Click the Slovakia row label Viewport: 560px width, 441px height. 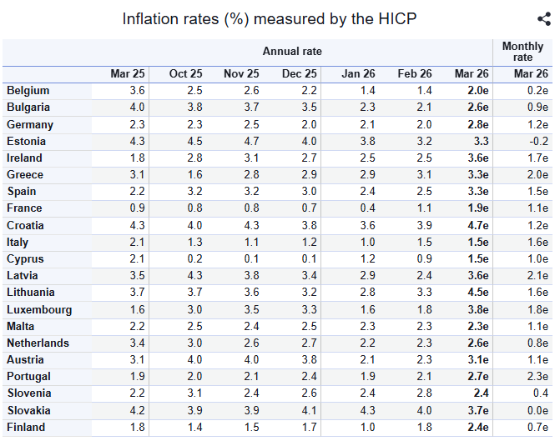pos(29,410)
